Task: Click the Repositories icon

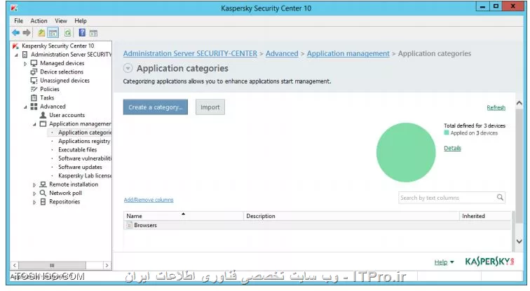Action: pyautogui.click(x=43, y=202)
